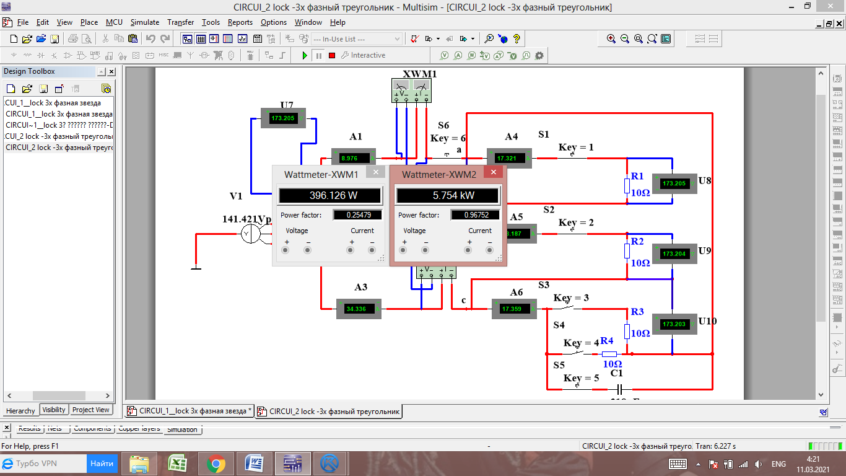Switch to the Visibility tab
Screen dimensions: 846x476
[54, 410]
